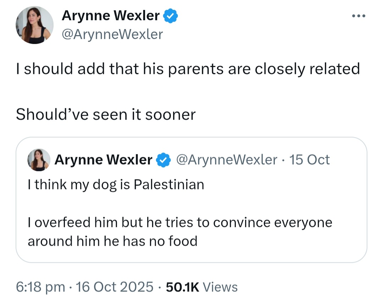Click verified badge inside the quoted tweet
This screenshot has height=301, width=383.
pos(162,160)
